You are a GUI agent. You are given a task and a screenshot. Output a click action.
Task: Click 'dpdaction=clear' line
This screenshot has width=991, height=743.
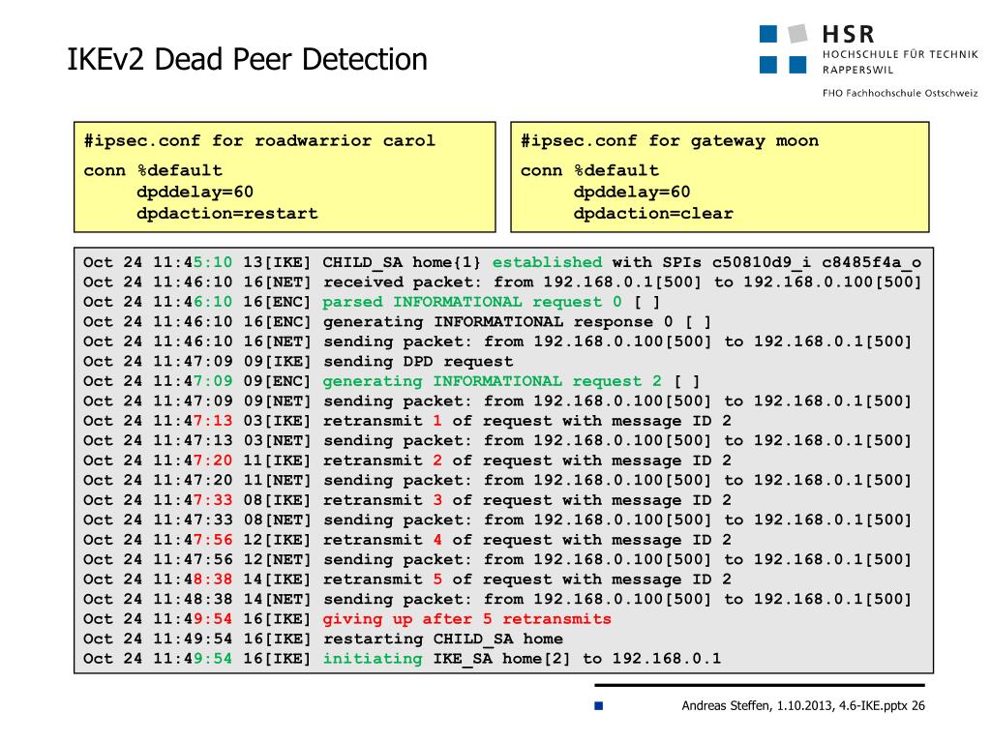tap(653, 213)
